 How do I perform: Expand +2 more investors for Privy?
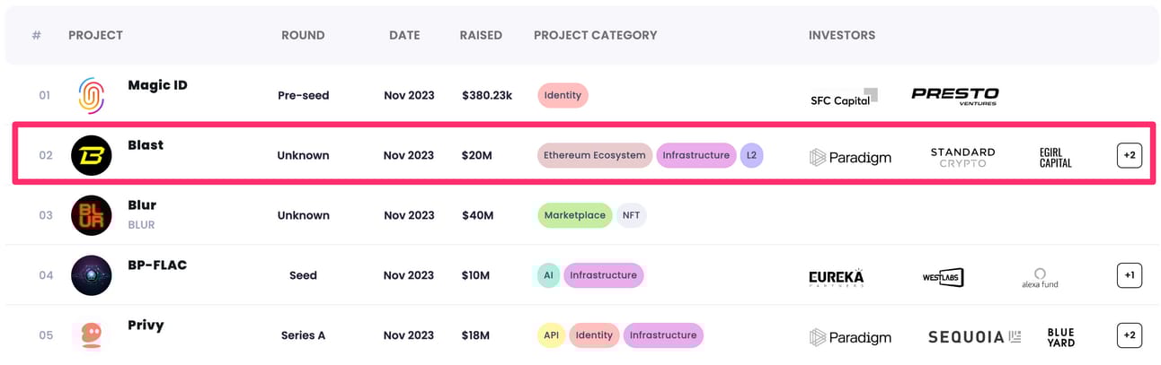pos(1129,335)
